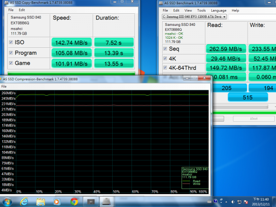Click the green progress bar in Copy-Benchmark
The image size is (276, 207).
click(x=71, y=73)
